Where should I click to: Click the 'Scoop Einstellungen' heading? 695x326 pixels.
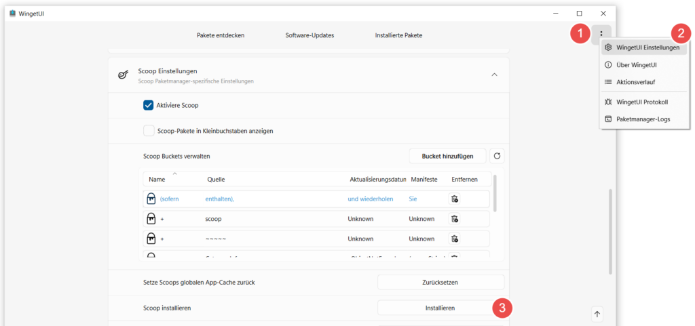[x=168, y=70]
